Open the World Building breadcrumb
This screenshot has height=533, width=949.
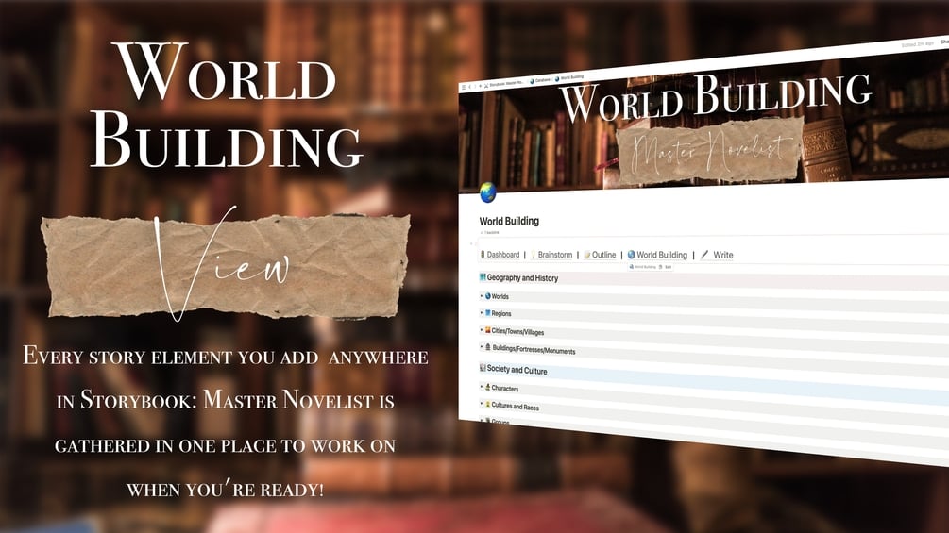click(x=568, y=77)
